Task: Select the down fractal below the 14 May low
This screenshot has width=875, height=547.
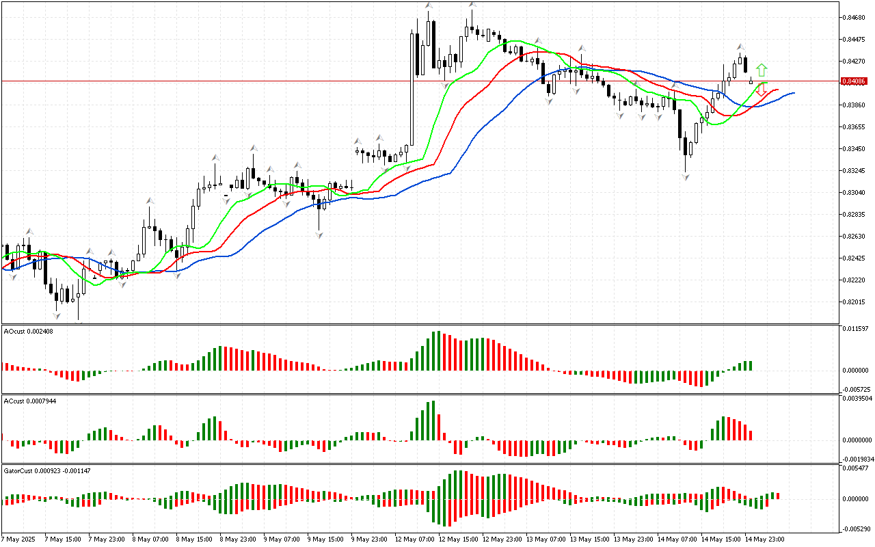Action: (x=685, y=176)
